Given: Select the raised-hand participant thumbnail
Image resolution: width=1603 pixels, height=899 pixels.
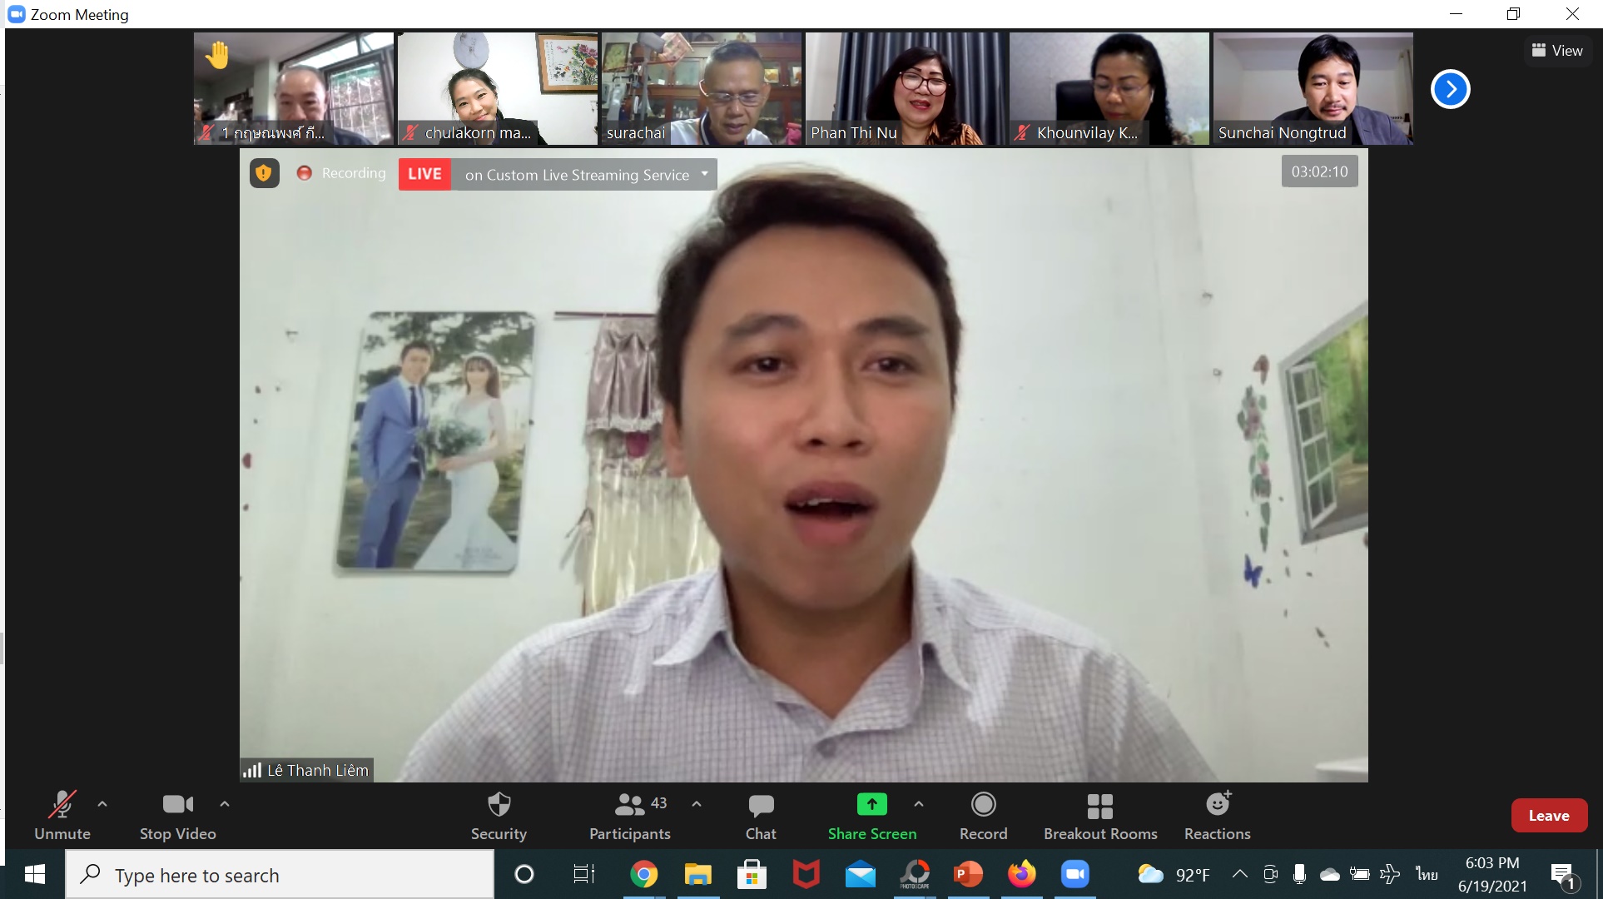Looking at the screenshot, I should [294, 88].
